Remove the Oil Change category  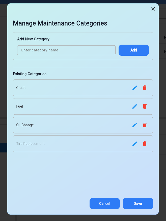point(145,125)
